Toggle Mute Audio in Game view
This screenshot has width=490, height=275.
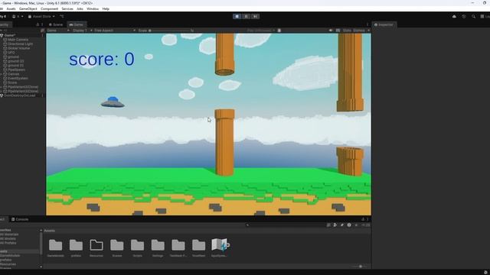tap(331, 31)
